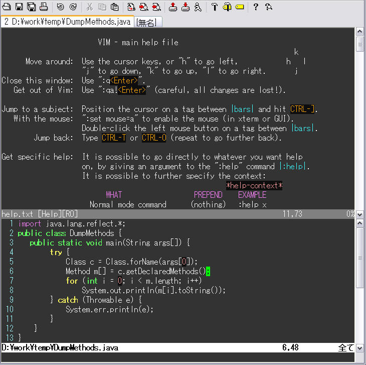Viewport: 366px width, 365px height.
Task: Click 'Class c = Class.forName(args[0]);' line
Action: click(x=132, y=262)
